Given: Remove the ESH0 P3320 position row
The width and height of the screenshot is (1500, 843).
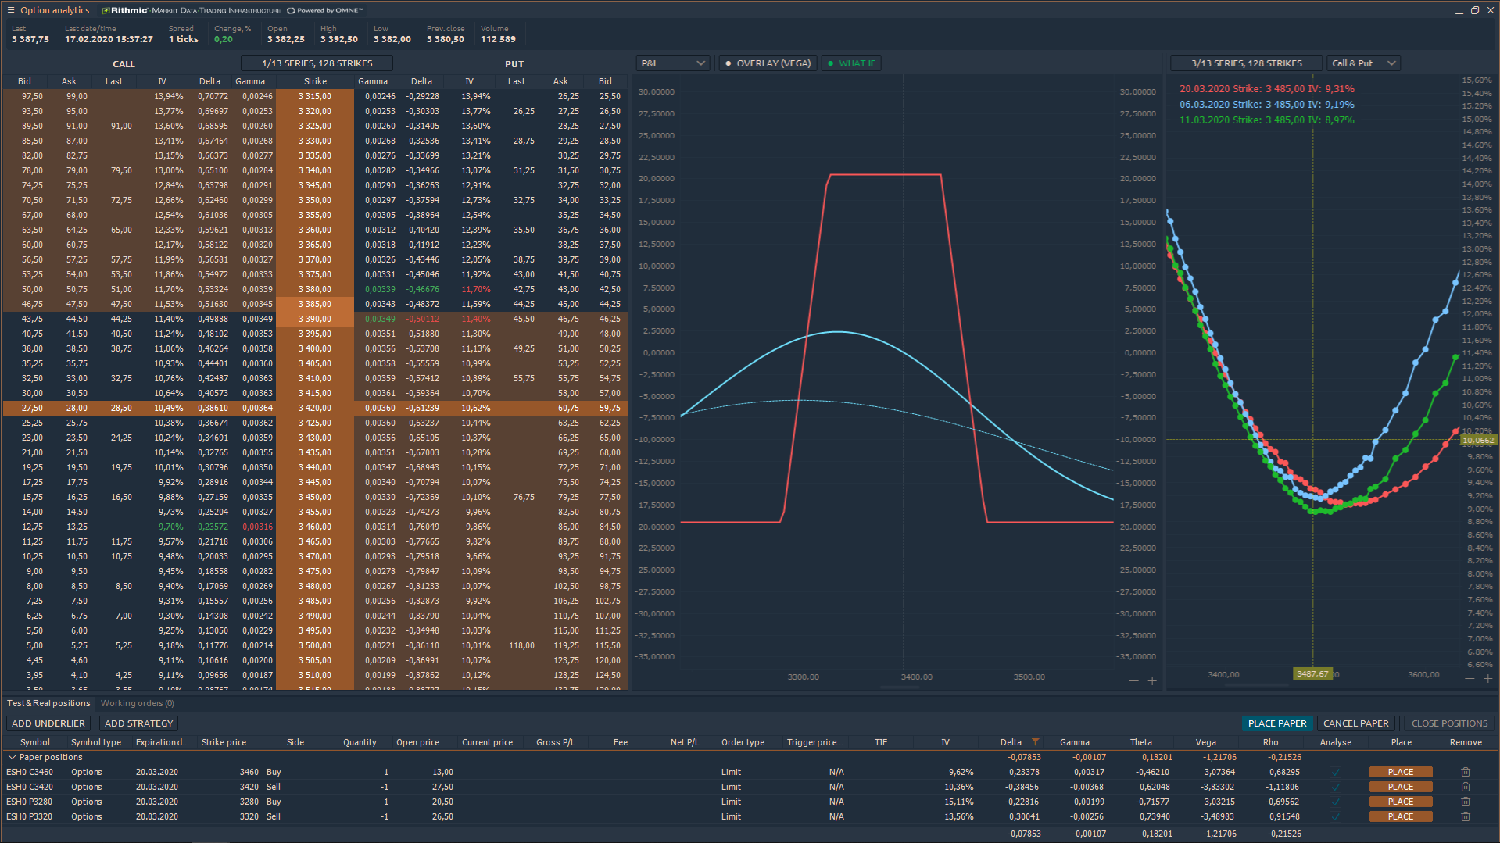Looking at the screenshot, I should coord(1465,816).
